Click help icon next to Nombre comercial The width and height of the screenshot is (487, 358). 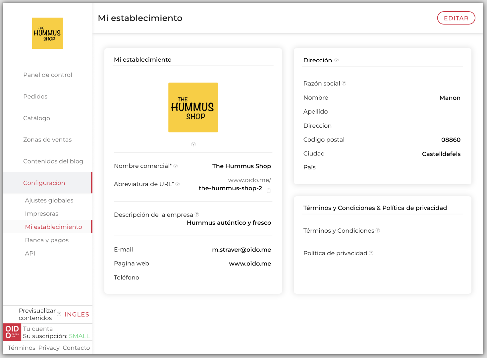coord(176,166)
